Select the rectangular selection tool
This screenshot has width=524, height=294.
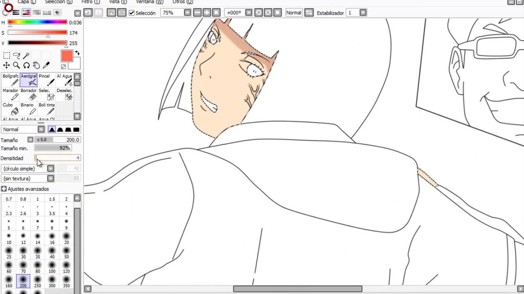pos(7,55)
